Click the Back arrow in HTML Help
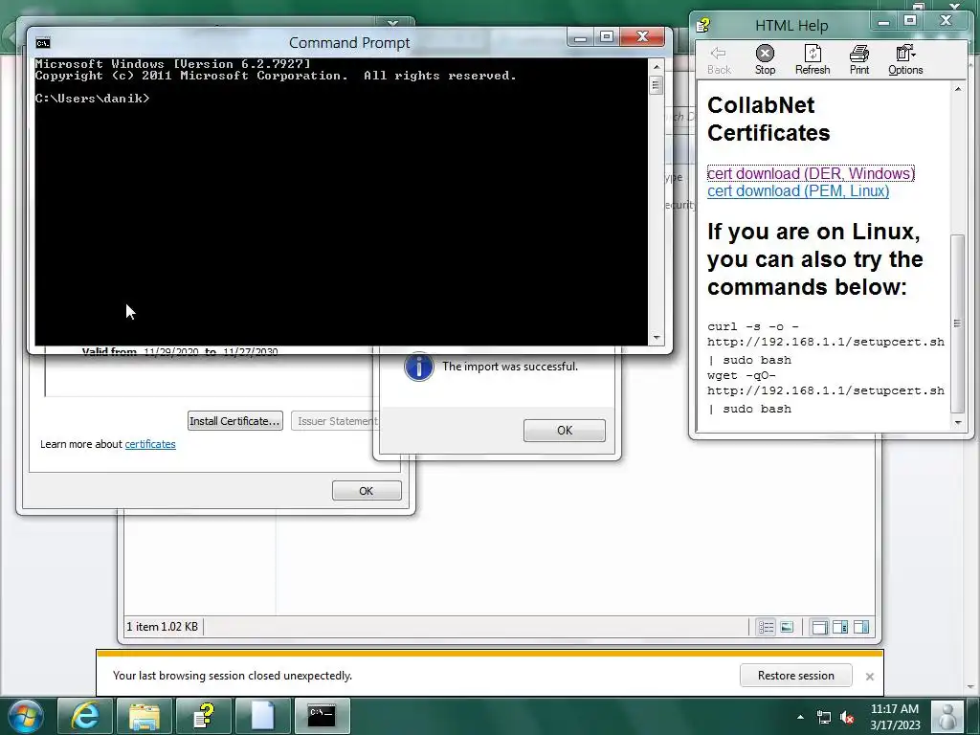Viewport: 980px width, 735px height. click(x=719, y=60)
